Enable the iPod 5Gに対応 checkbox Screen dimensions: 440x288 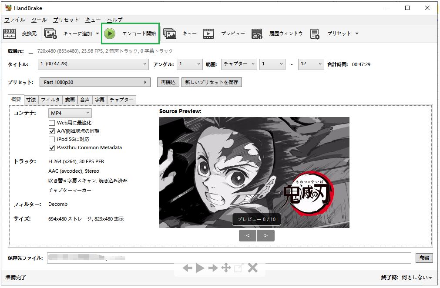click(52, 139)
